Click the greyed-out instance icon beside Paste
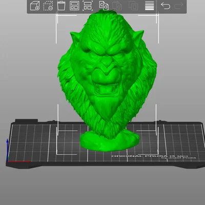Screen dimensions: 205x205 (x=133, y=6)
